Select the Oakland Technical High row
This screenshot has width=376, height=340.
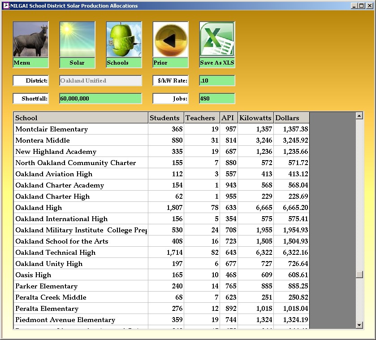coord(81,253)
